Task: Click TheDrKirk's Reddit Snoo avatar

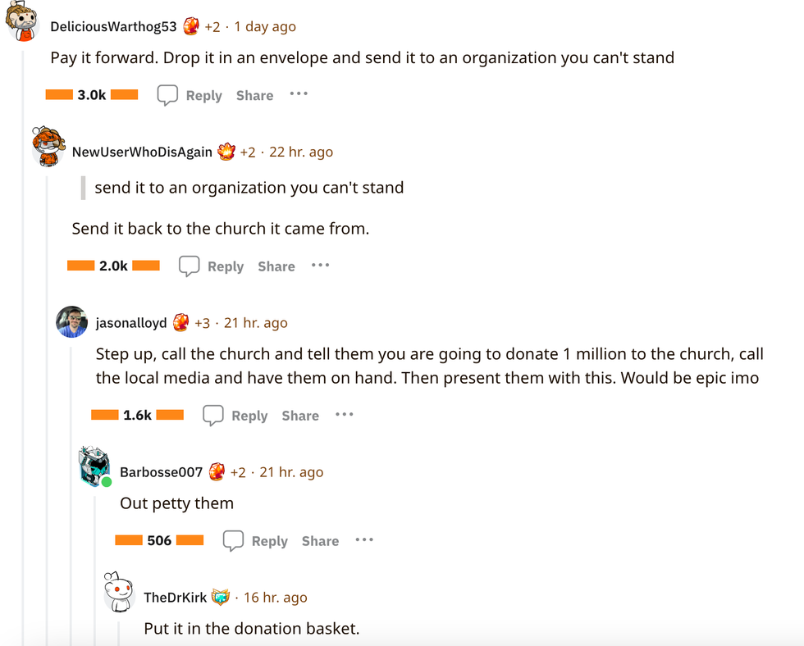Action: click(x=118, y=591)
